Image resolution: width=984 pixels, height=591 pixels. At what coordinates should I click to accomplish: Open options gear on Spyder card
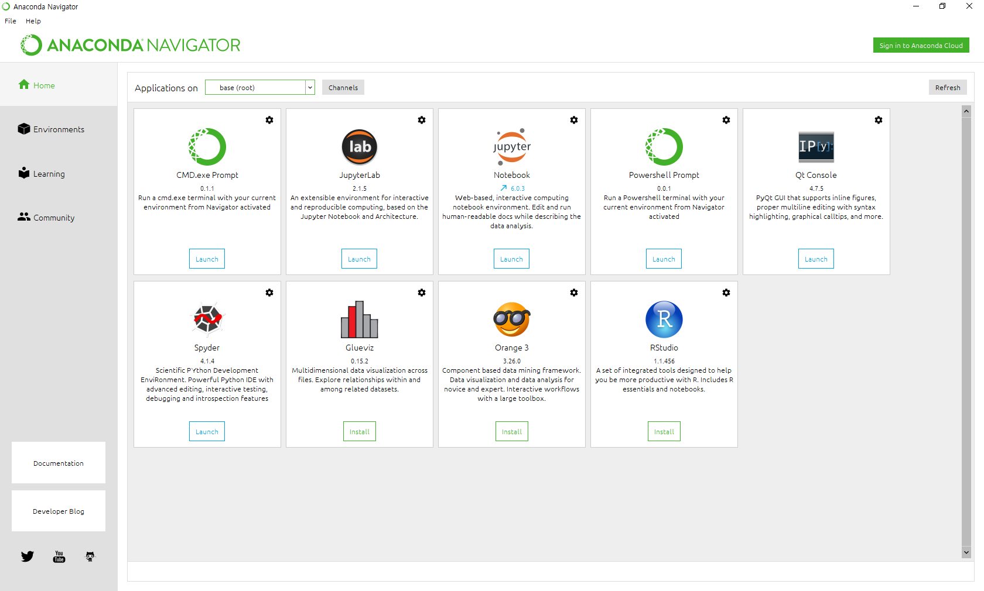(x=269, y=293)
